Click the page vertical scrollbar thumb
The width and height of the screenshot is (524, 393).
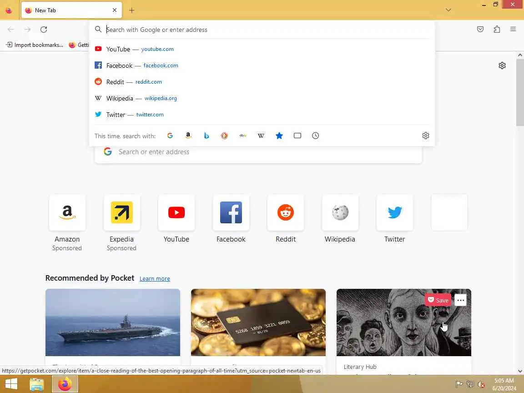(520, 93)
